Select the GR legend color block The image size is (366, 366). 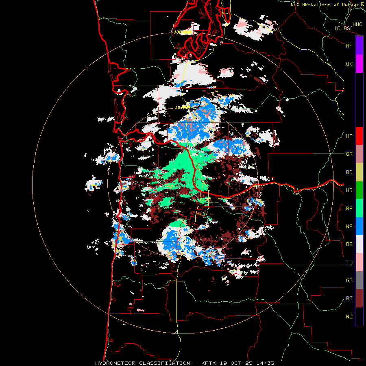[x=359, y=154]
